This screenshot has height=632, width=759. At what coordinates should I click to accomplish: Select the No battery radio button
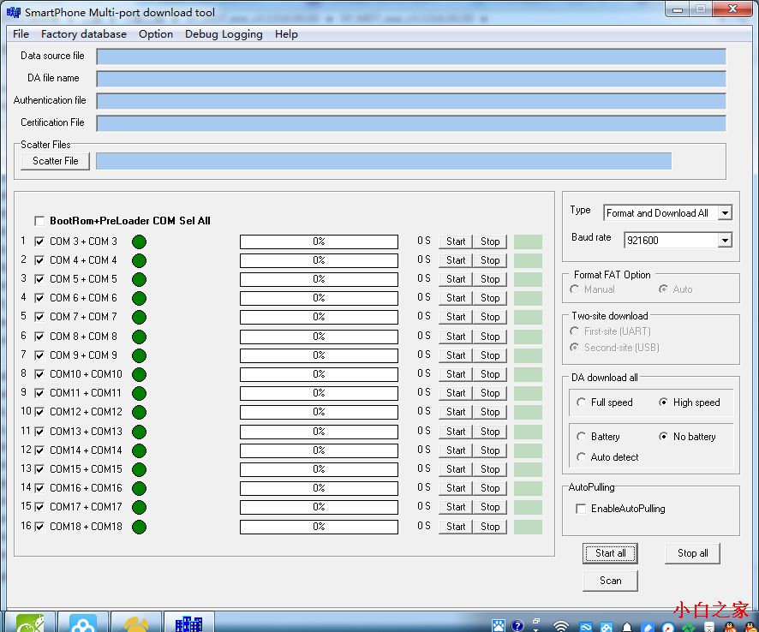coord(664,437)
